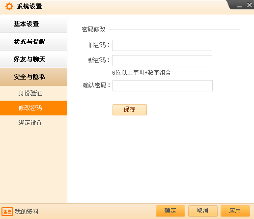Focus the 确认密码 input field
Screen dimensions: 254x219
[163, 85]
